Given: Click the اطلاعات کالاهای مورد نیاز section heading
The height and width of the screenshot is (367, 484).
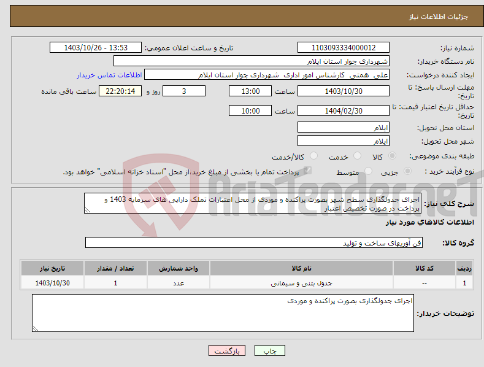Looking at the screenshot, I should pyautogui.click(x=429, y=222).
